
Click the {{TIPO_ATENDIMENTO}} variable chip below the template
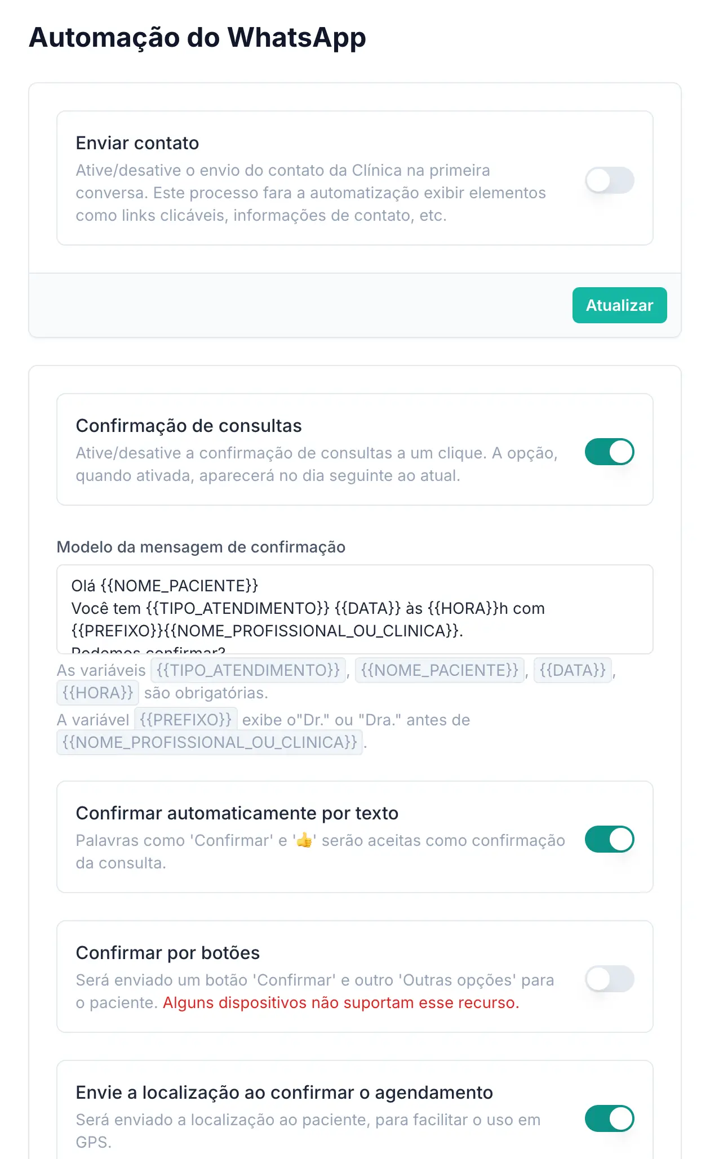[x=248, y=670]
